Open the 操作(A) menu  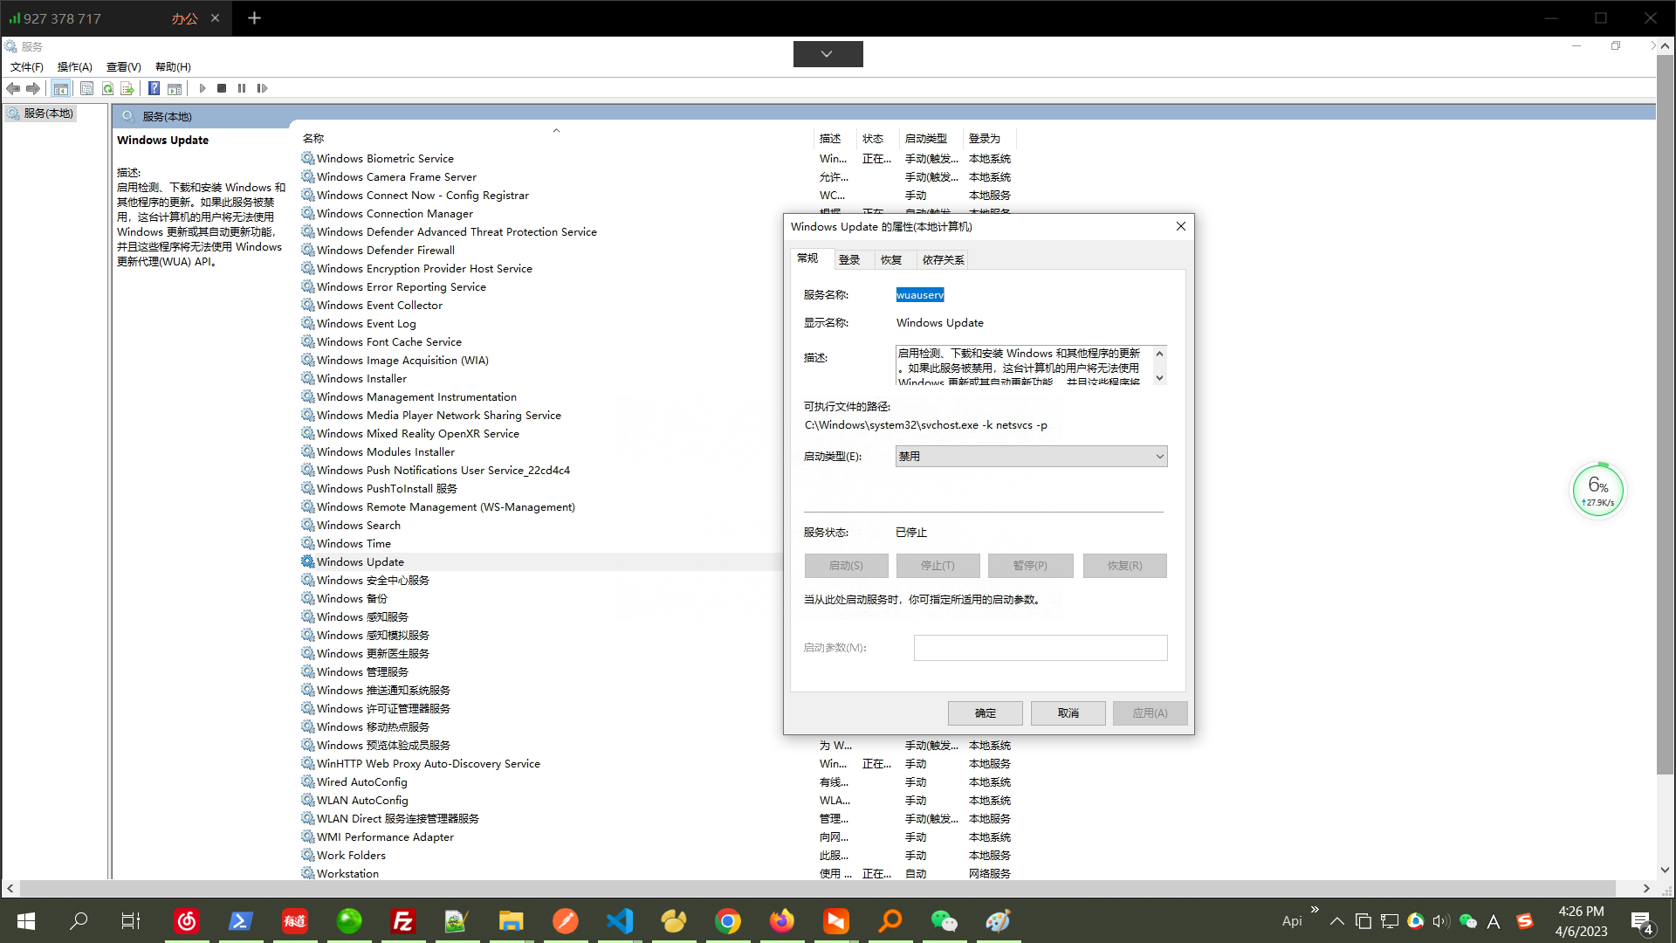74,66
